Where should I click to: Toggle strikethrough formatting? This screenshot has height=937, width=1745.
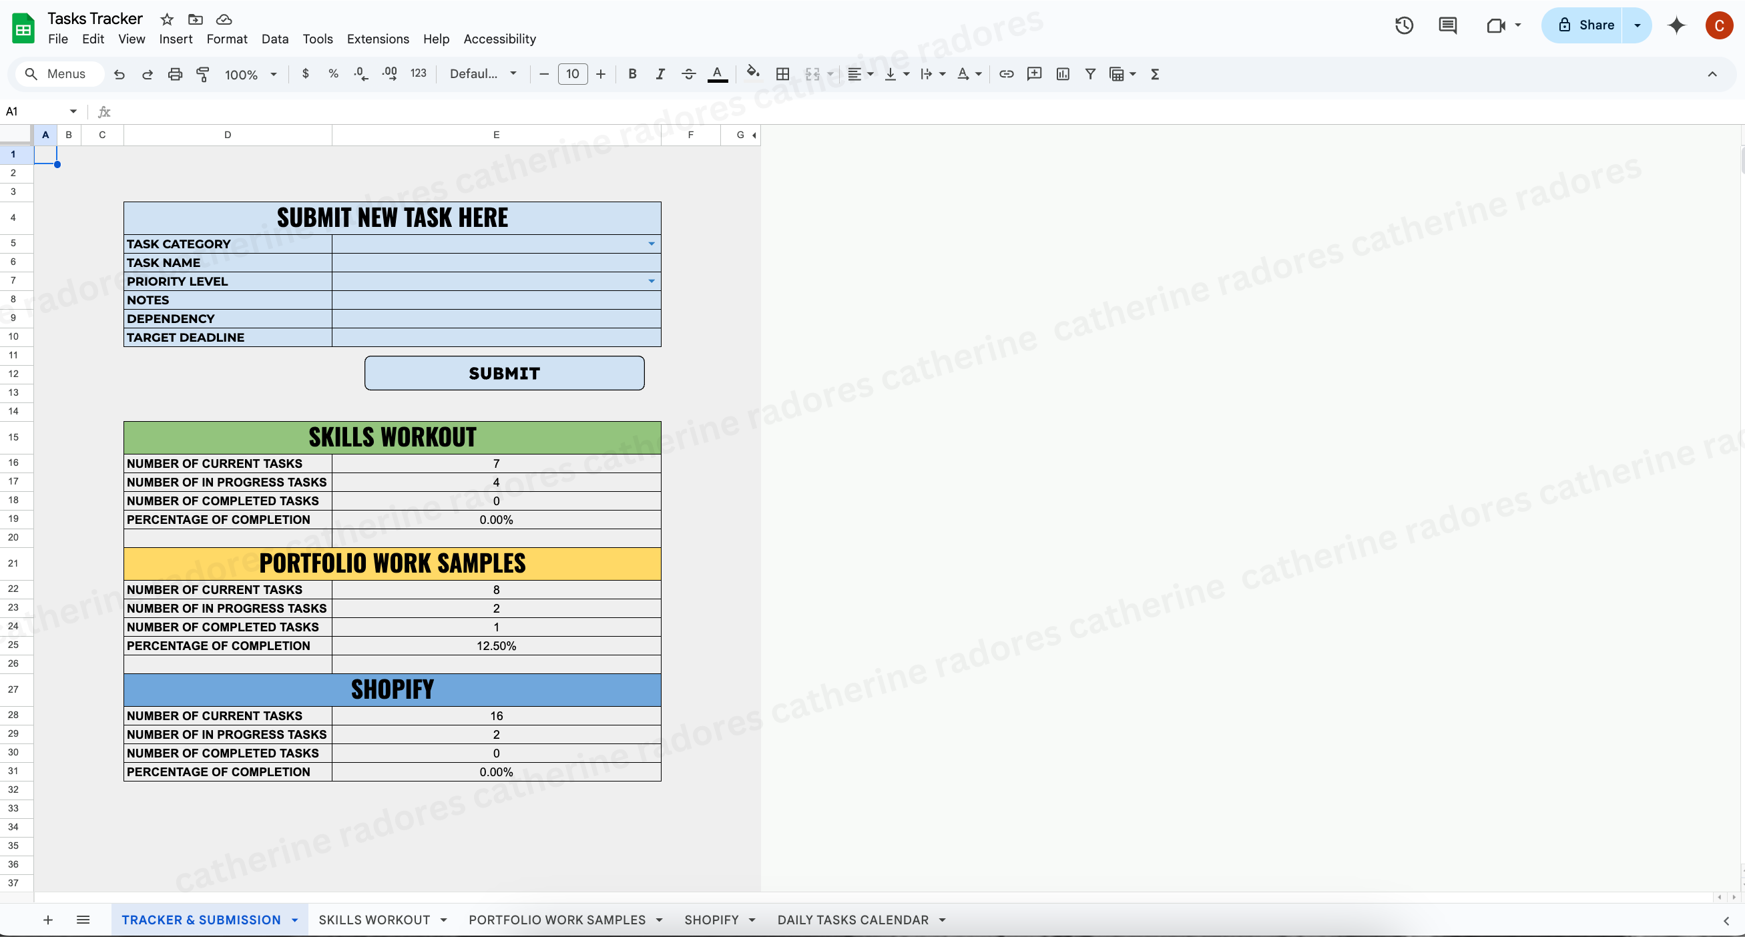coord(688,75)
